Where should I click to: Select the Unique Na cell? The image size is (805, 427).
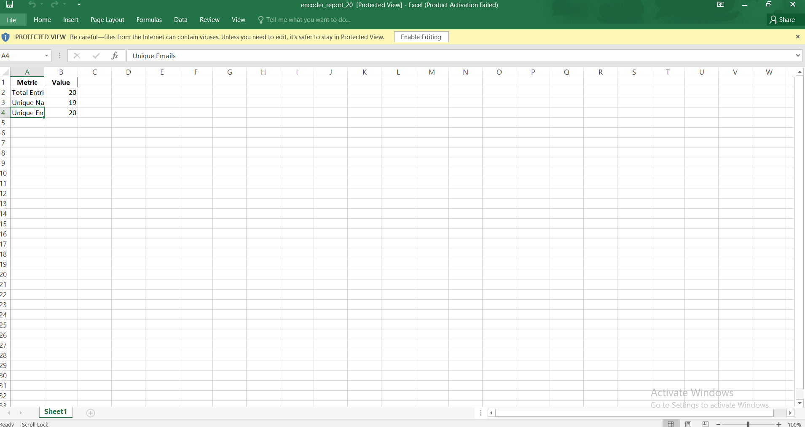click(x=27, y=102)
